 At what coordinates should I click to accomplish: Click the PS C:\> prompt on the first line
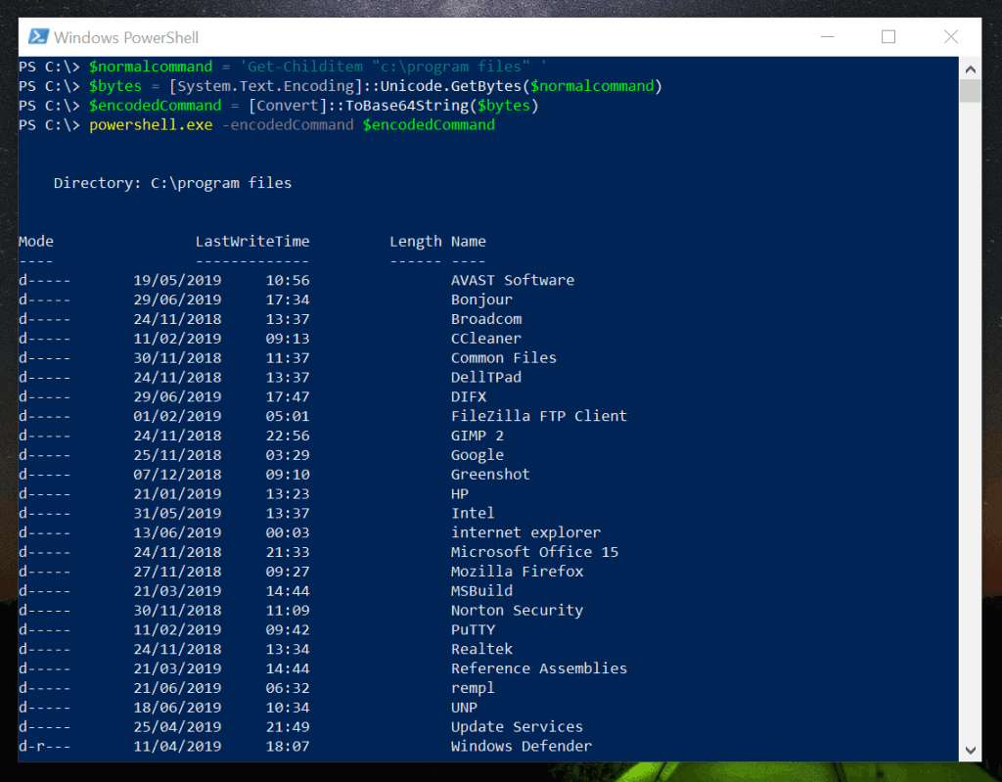point(47,66)
